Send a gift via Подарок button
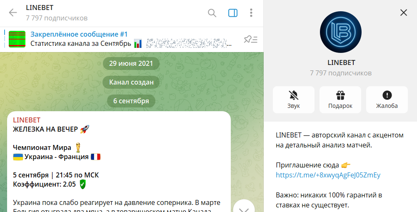This screenshot has height=212, width=417. [x=340, y=100]
